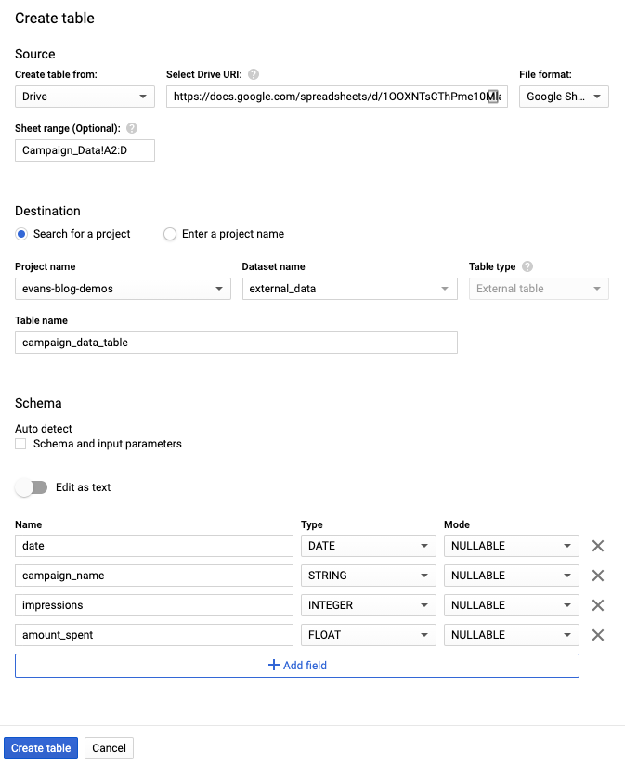The image size is (625, 764).
Task: Open the Create table from dropdown
Action: [x=85, y=97]
